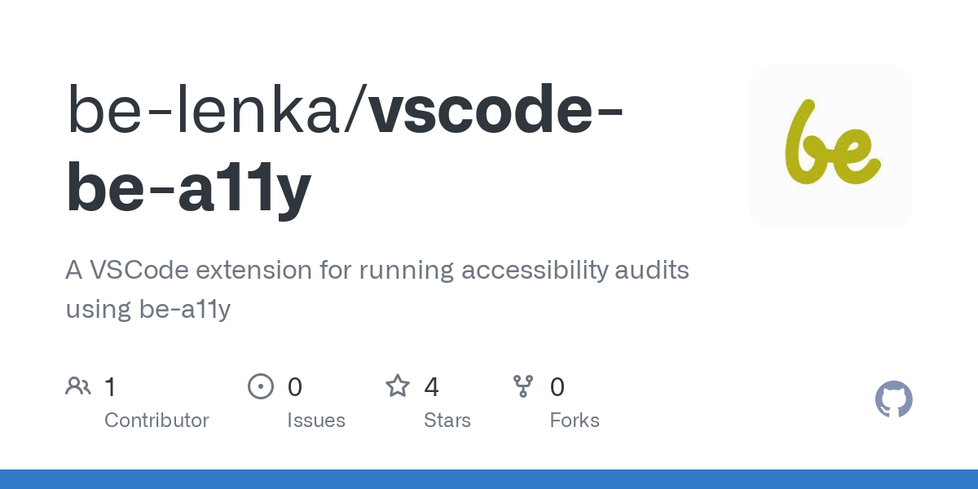
Task: Click the star icon
Action: pyautogui.click(x=398, y=385)
